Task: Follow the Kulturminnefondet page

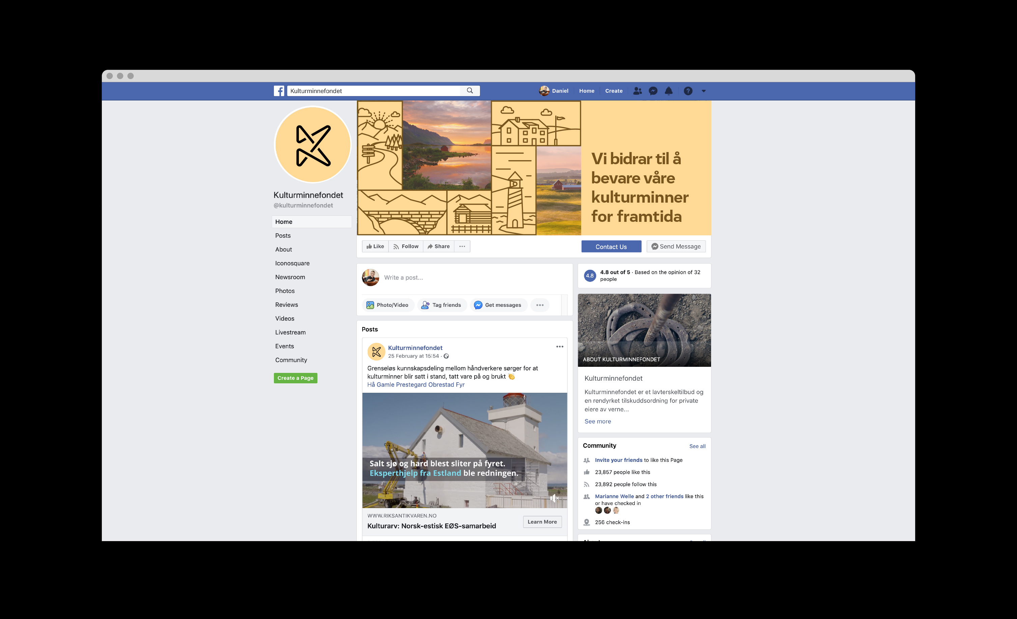Action: [x=406, y=246]
